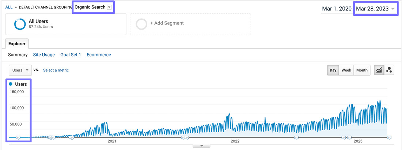This screenshot has width=402, height=150.
Task: Open annotation marker at far left of timeline
Action: [x=18, y=138]
